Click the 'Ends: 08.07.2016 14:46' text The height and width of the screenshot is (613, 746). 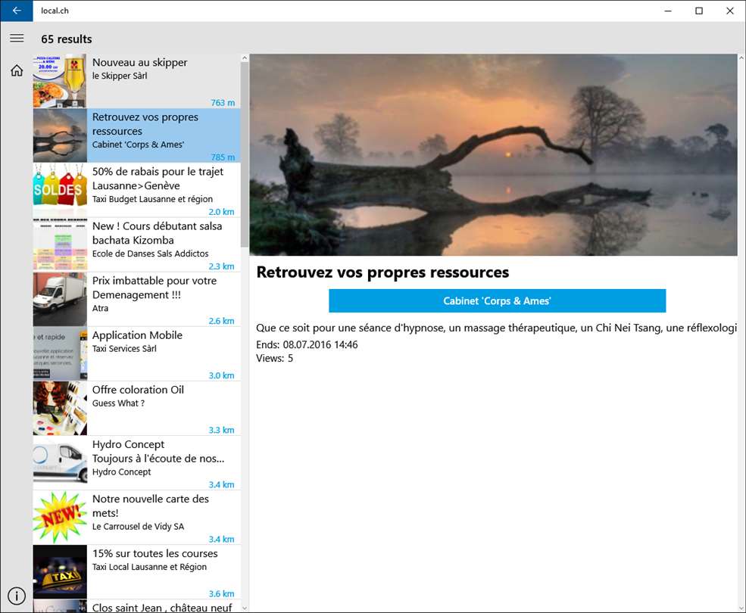pyautogui.click(x=307, y=344)
